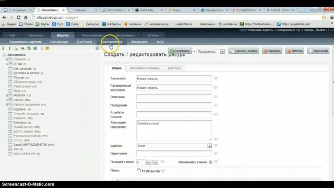Show help for the Расширенный заголовок field
The height and width of the screenshot is (188, 334).
pos(216,87)
